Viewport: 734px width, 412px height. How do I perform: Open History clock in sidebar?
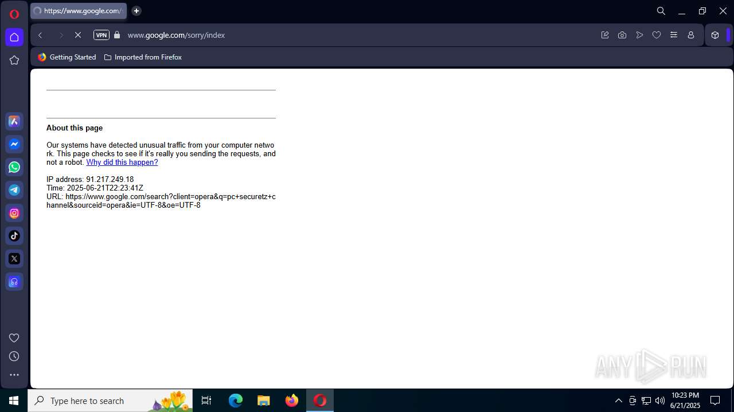[14, 356]
